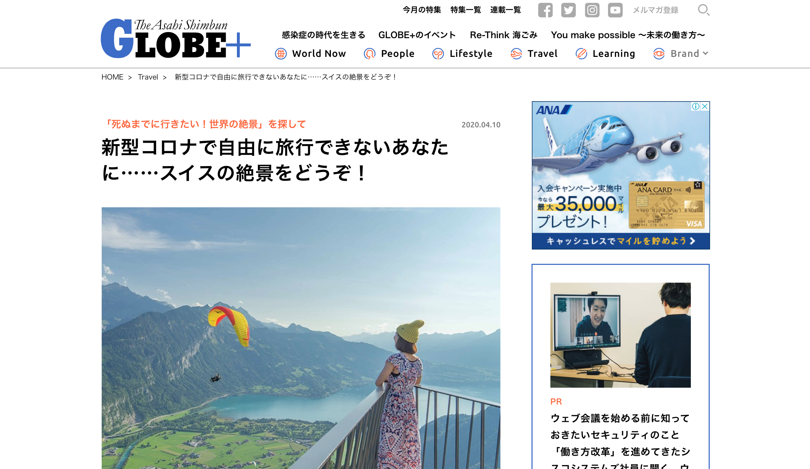Open the Facebook social icon
The width and height of the screenshot is (810, 469).
pos(545,10)
